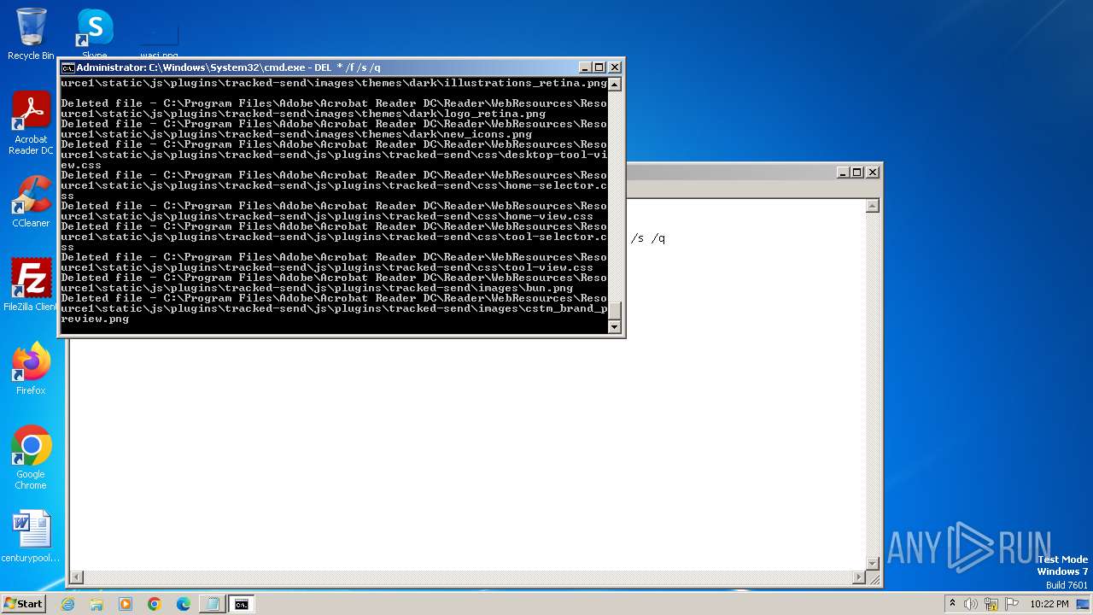This screenshot has width=1093, height=615.
Task: Click the Notepad vertical scroll-up arrow
Action: point(872,206)
